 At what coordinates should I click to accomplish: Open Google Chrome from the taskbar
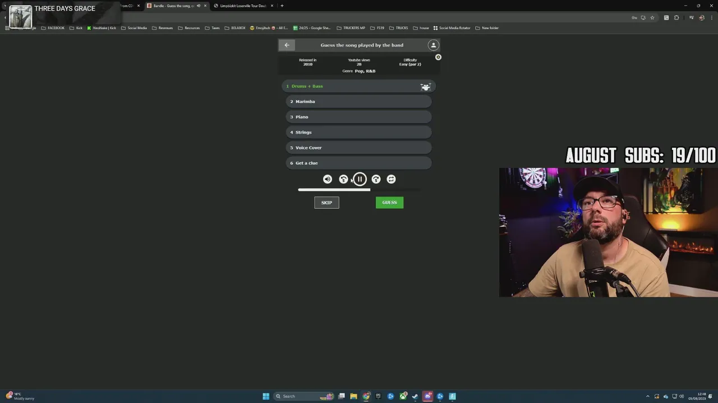pos(366,396)
